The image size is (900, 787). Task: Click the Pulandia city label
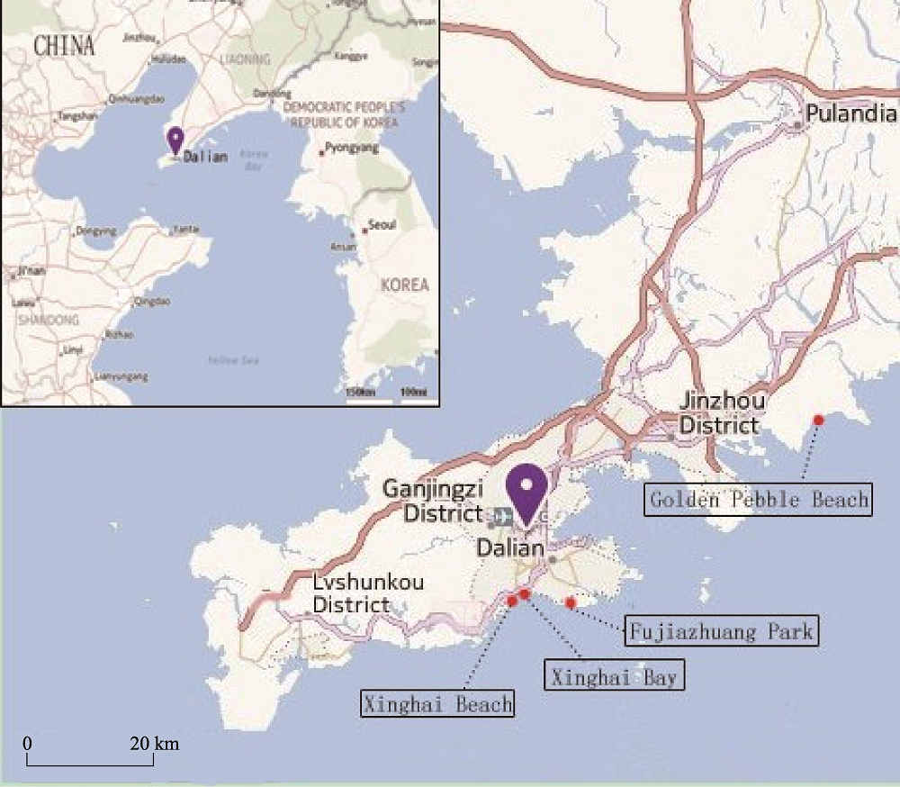tap(850, 113)
